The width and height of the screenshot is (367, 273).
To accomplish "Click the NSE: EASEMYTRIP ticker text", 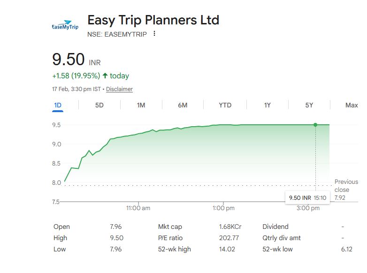I will tap(117, 34).
